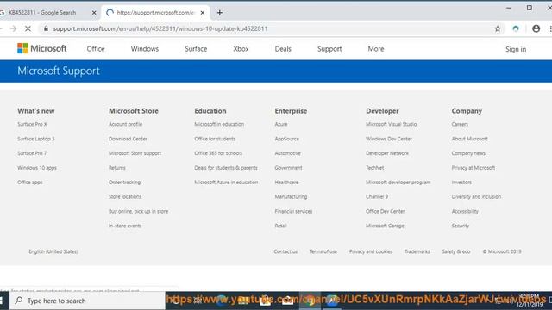Open the Surface Pro 7 link
Viewport: 552px width, 310px height.
tap(32, 153)
